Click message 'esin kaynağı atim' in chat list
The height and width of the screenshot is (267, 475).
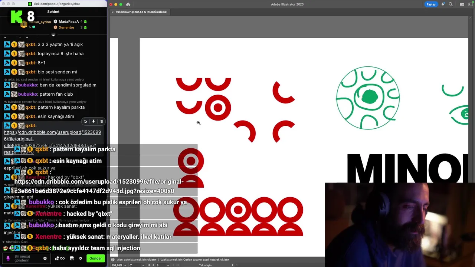pyautogui.click(x=56, y=116)
